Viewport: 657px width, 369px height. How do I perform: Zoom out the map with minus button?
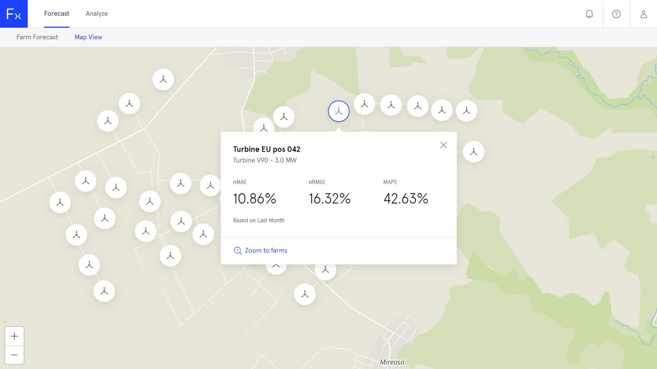pos(14,355)
